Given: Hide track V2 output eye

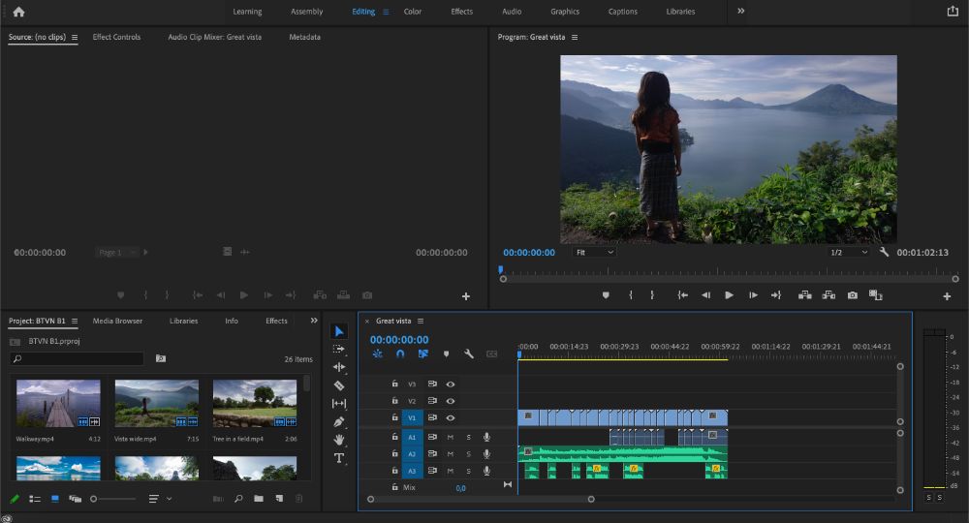Looking at the screenshot, I should (x=451, y=401).
